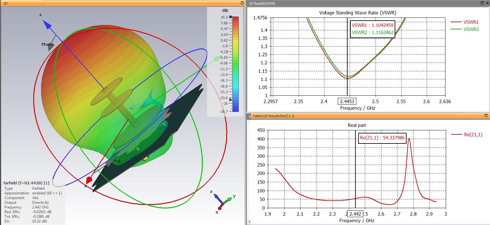Click the red x-axis arrowhead on the model

click(89, 181)
